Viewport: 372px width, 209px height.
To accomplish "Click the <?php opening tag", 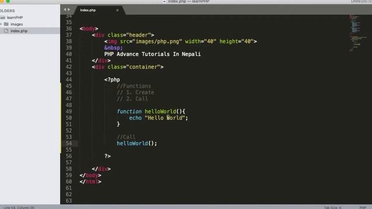I will [x=112, y=80].
